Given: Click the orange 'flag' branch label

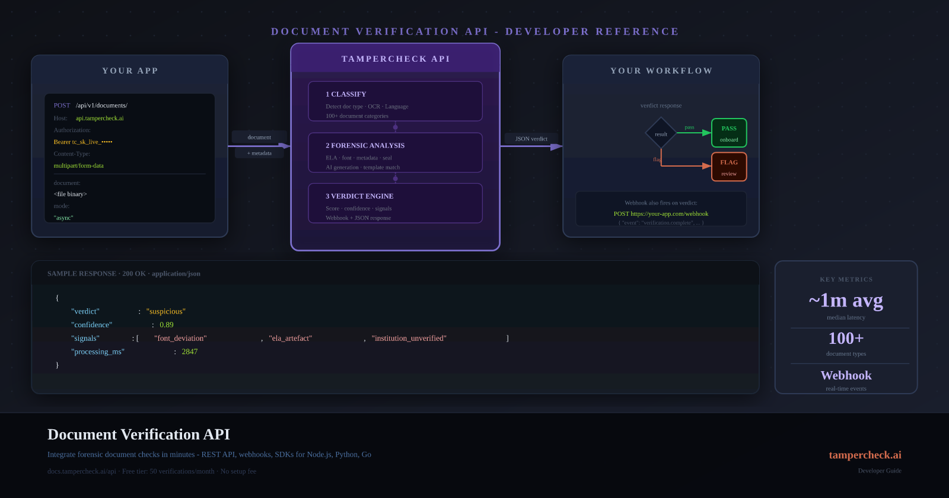Looking at the screenshot, I should click(x=657, y=159).
